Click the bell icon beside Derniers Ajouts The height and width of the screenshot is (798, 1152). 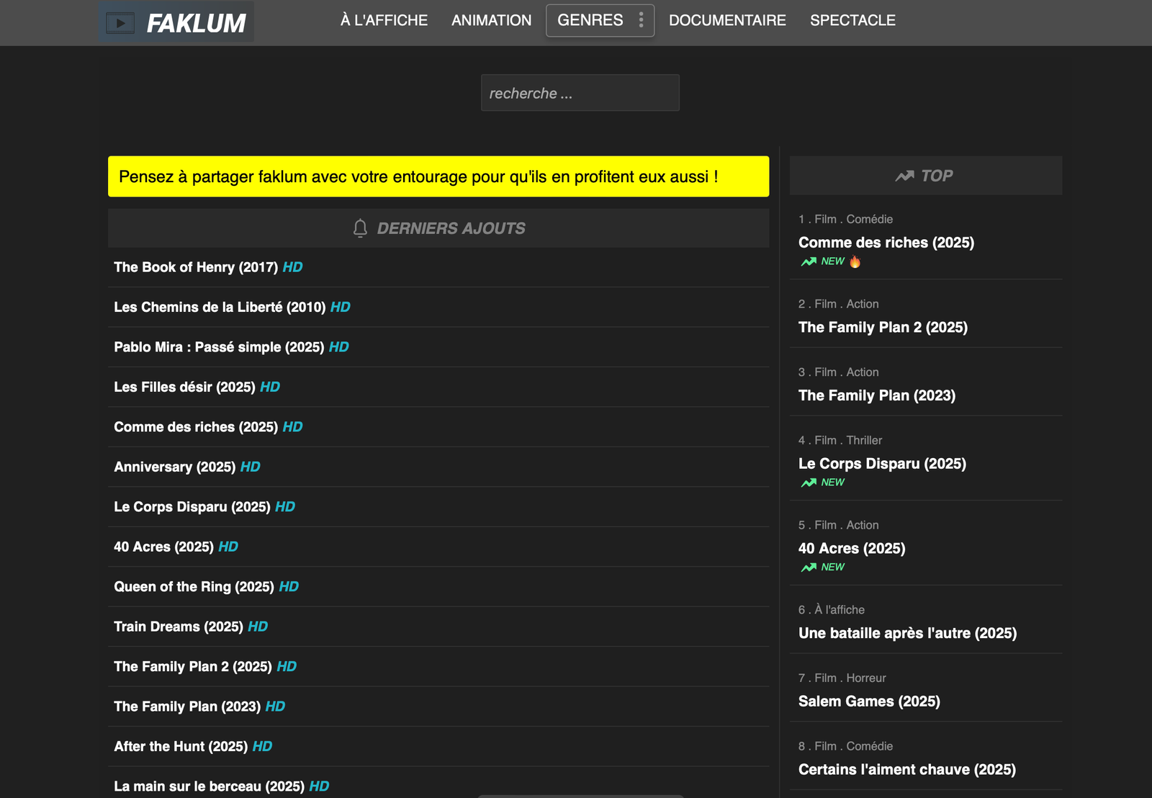click(360, 228)
